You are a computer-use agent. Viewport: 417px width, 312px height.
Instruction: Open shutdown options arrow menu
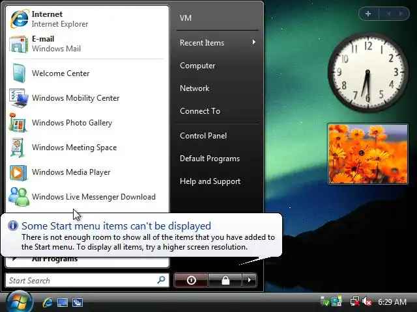click(249, 280)
